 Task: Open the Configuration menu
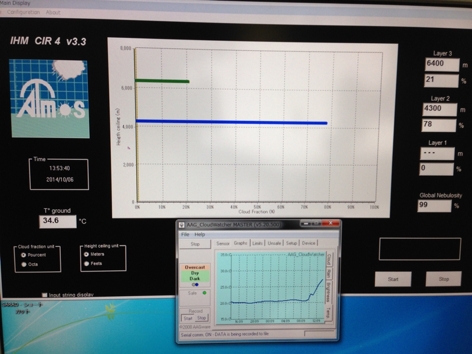[24, 12]
